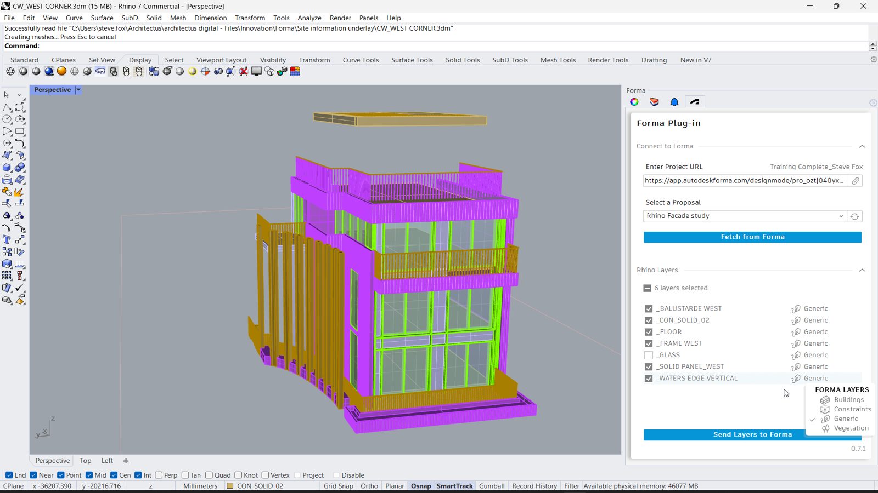Choose the Box solid tool
This screenshot has width=878, height=493.
click(7, 168)
